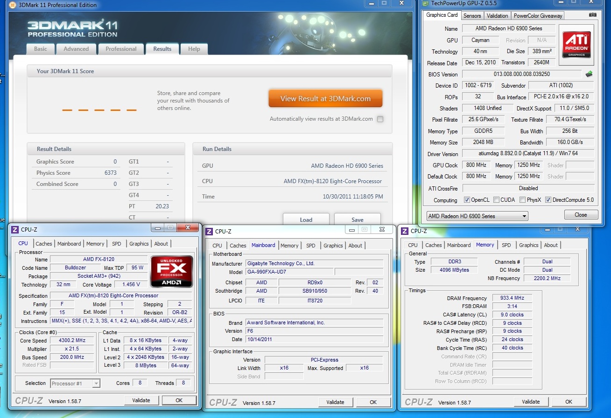This screenshot has width=611, height=418.
Task: Click the 3DMark 11 title bar icon
Action: [x=13, y=5]
